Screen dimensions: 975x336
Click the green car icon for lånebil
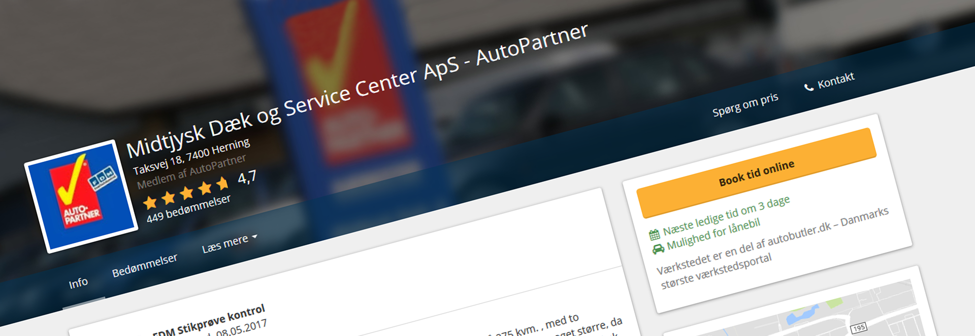pos(658,249)
